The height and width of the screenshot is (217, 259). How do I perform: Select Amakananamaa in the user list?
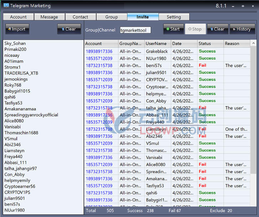coord(20,109)
